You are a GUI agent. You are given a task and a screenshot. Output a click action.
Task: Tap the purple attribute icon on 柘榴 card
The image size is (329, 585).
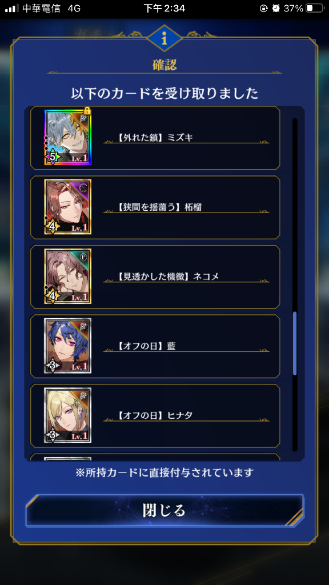85,186
